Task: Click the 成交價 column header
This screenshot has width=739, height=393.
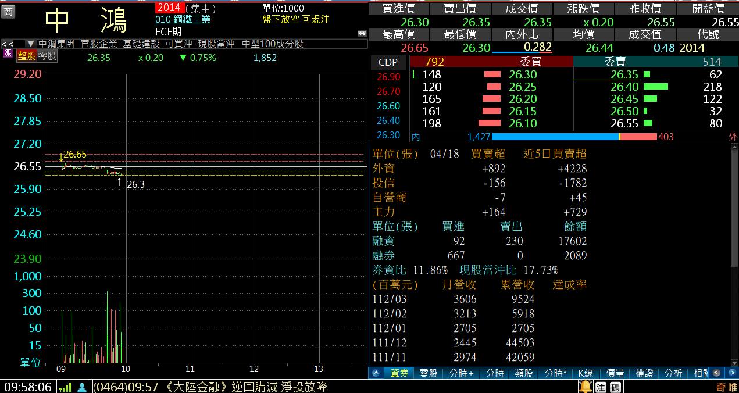Action: click(x=522, y=9)
